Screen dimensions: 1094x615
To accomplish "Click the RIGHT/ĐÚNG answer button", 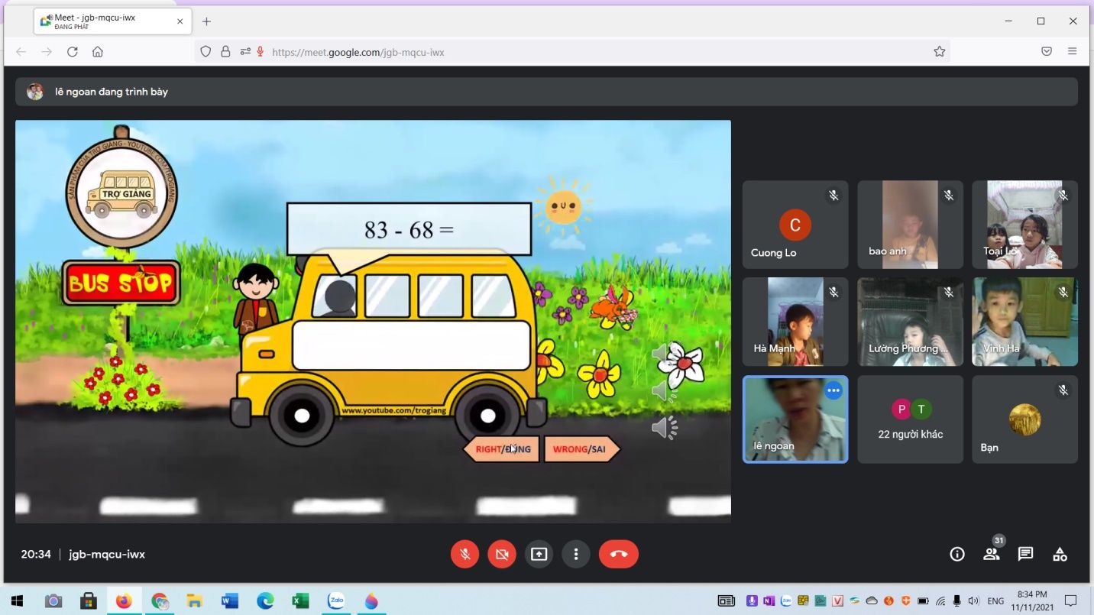I will point(502,449).
